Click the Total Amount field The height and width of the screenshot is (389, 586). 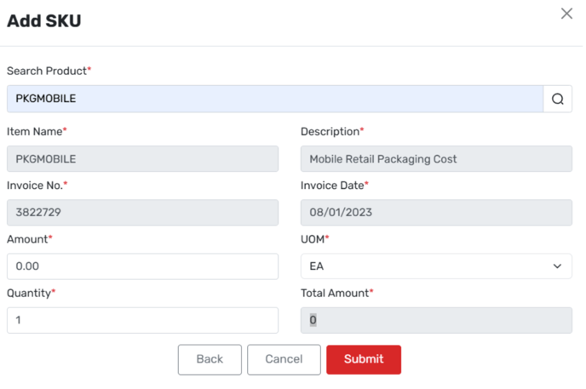[436, 320]
